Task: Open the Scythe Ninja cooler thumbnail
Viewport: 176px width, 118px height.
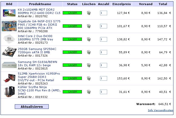Action: [9, 92]
